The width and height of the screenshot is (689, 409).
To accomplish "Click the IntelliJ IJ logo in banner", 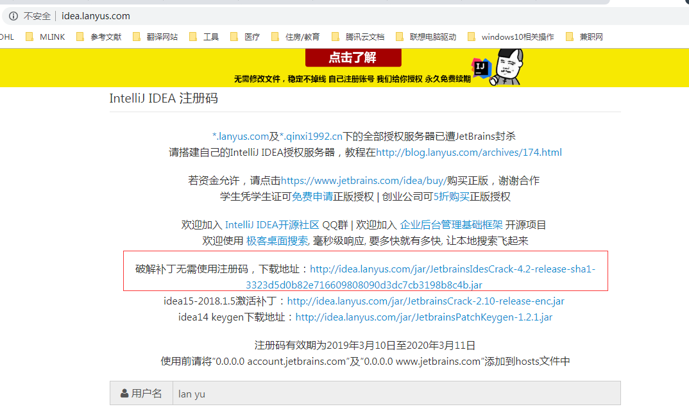I will (481, 68).
